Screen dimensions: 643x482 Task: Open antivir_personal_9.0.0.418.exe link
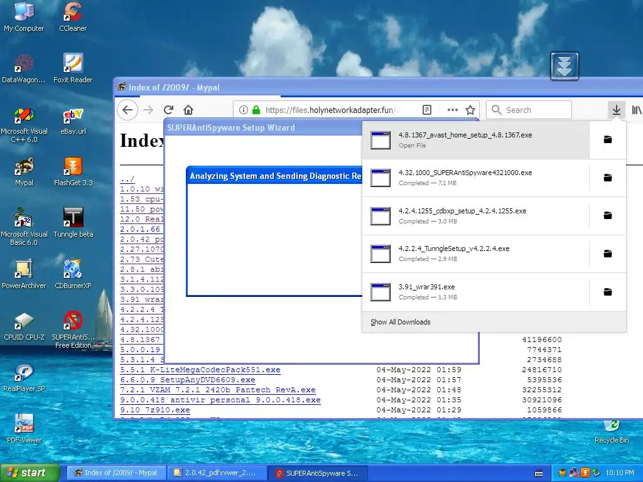(220, 400)
